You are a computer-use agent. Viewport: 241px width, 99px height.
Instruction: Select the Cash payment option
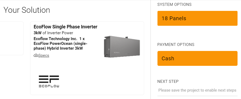click(x=197, y=58)
